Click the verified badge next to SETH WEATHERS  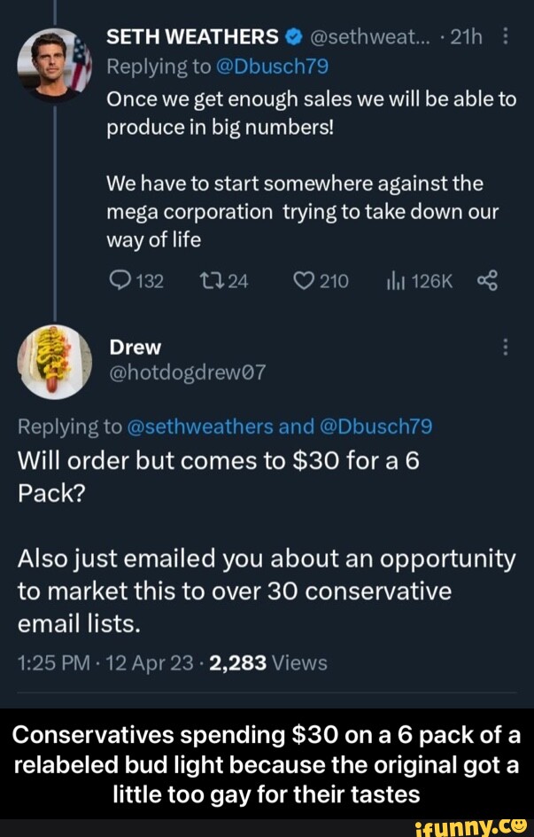[x=291, y=36]
